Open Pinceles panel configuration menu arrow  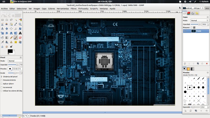[x=208, y=73]
